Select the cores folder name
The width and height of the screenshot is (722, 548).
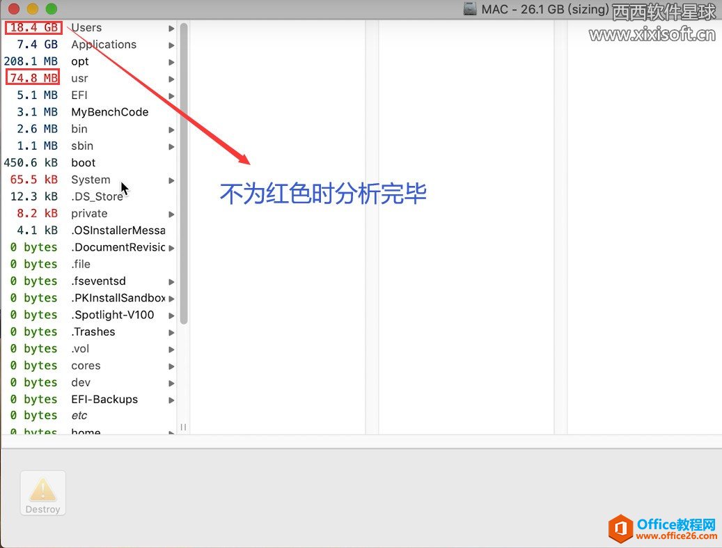coord(86,366)
